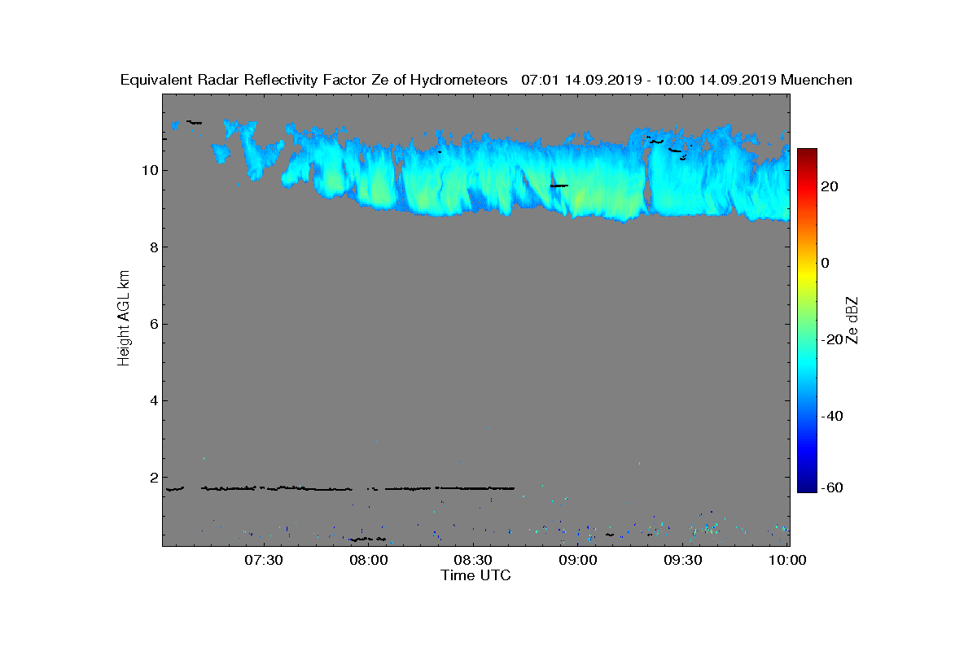Click the reflectivity color bar
This screenshot has height=651, width=977.
(807, 321)
